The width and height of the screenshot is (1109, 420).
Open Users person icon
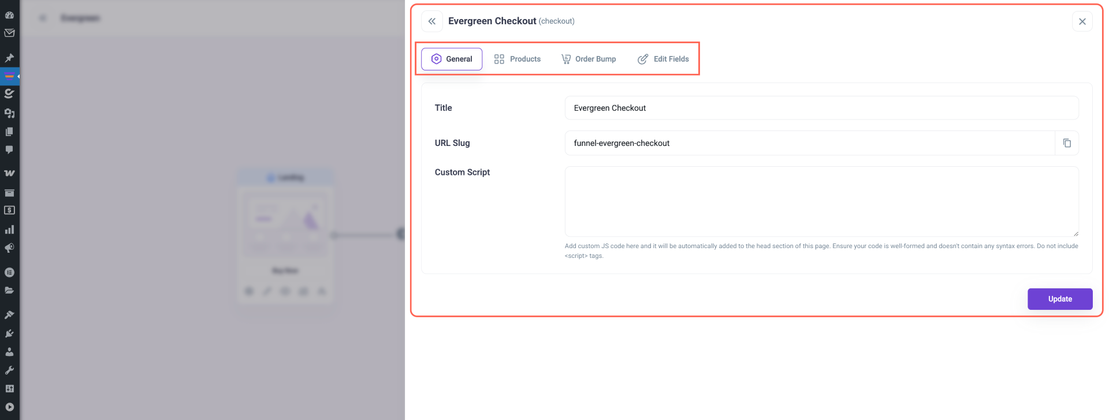9,352
